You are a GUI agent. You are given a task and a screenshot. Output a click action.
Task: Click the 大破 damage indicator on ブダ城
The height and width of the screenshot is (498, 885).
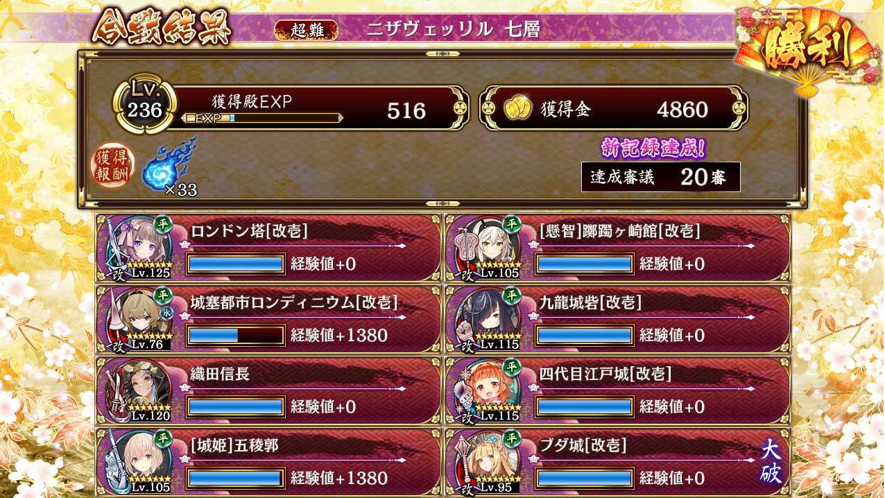(x=771, y=461)
